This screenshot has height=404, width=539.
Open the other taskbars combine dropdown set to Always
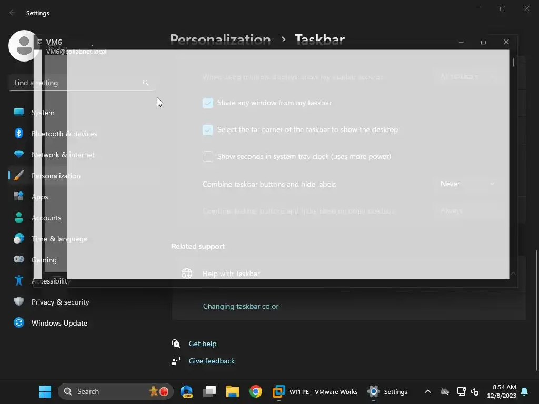pyautogui.click(x=467, y=210)
